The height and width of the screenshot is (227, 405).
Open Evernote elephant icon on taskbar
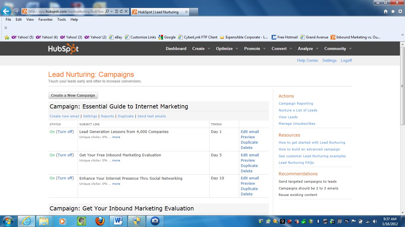click(x=81, y=221)
